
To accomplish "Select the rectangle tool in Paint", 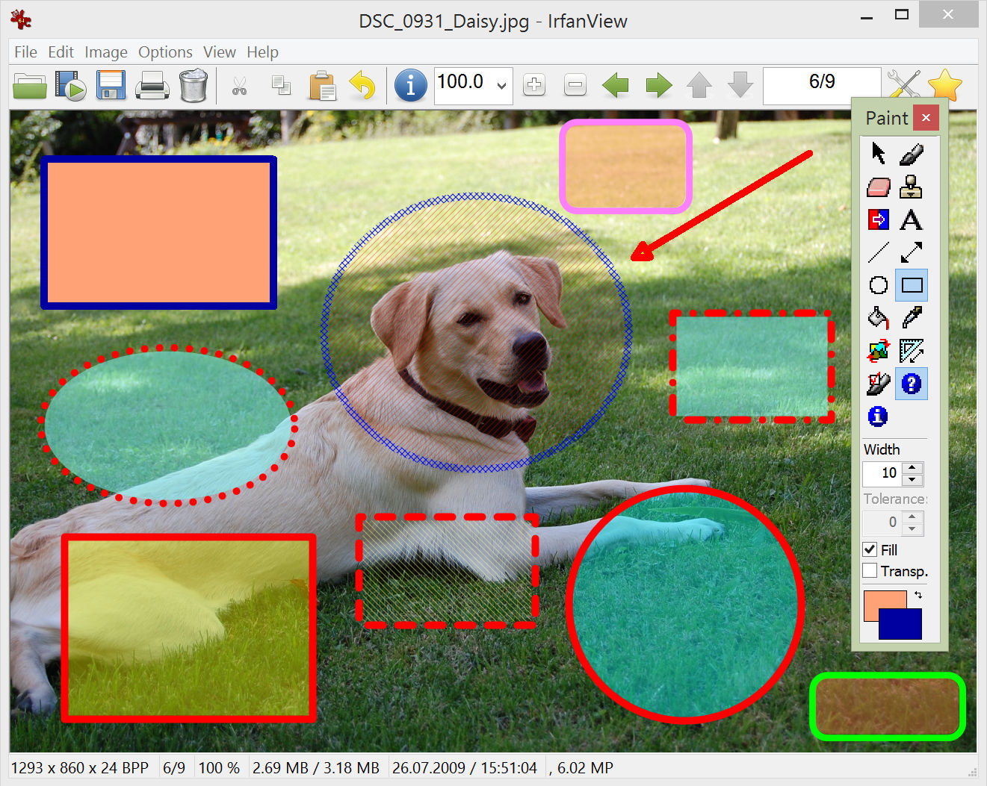I will pyautogui.click(x=912, y=285).
